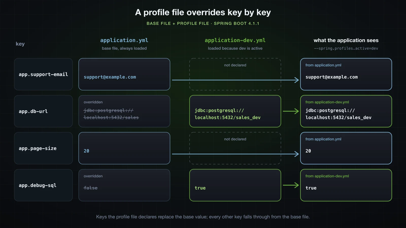406x228 pixels.
Task: Click 'localhost:5432/sales_dev' in the application-dev.yml column
Action: 228,118
